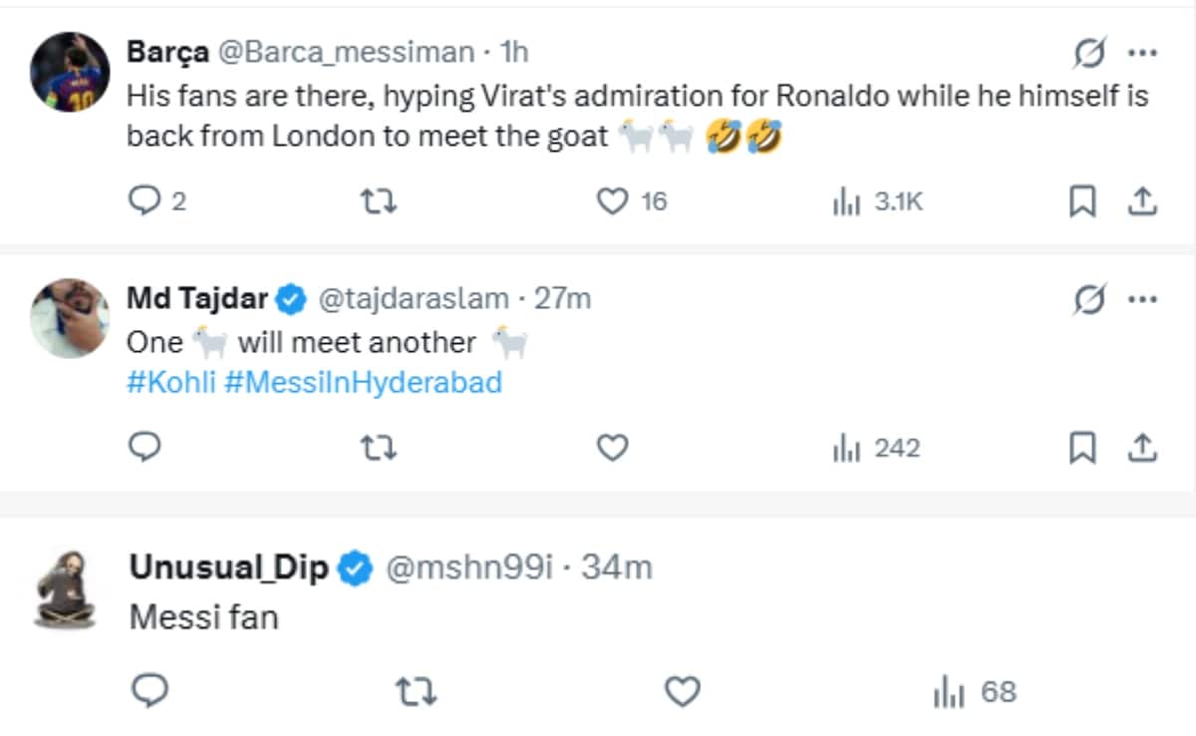Bookmark Barça's tweet
The width and height of the screenshot is (1196, 736).
[x=1081, y=202]
